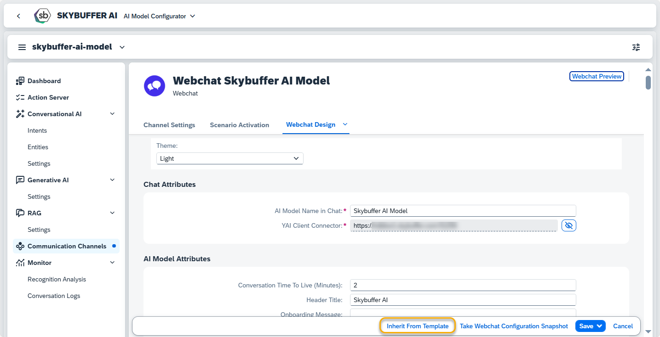The height and width of the screenshot is (337, 660).
Task: Click the Chat Attributes heading
Action: [170, 184]
